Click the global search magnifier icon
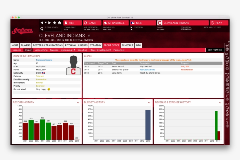Viewport: 240px width, 160px height. coord(42,29)
